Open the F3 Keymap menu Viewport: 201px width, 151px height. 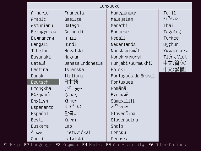(x=67, y=145)
